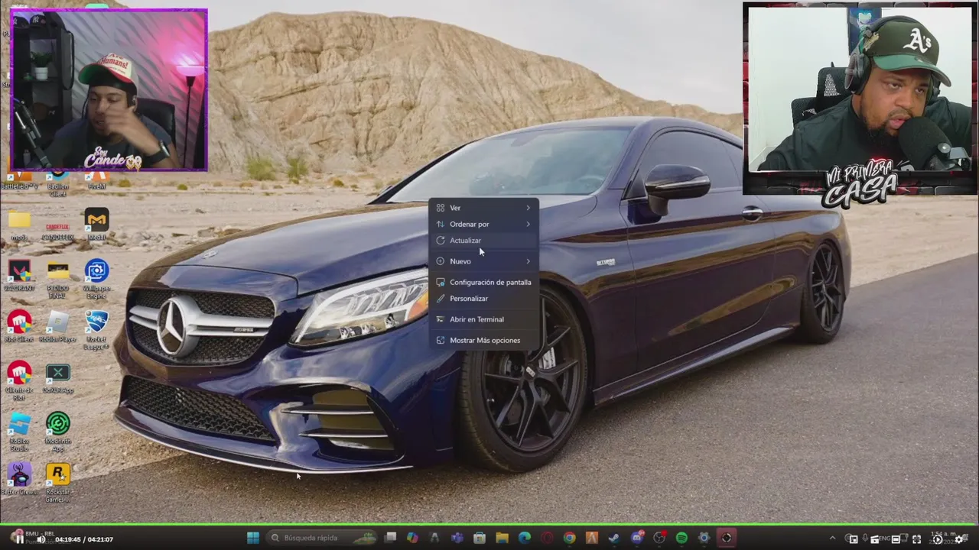Launch Rocket League shortcut
Screen dimensions: 979x550
tap(96, 330)
